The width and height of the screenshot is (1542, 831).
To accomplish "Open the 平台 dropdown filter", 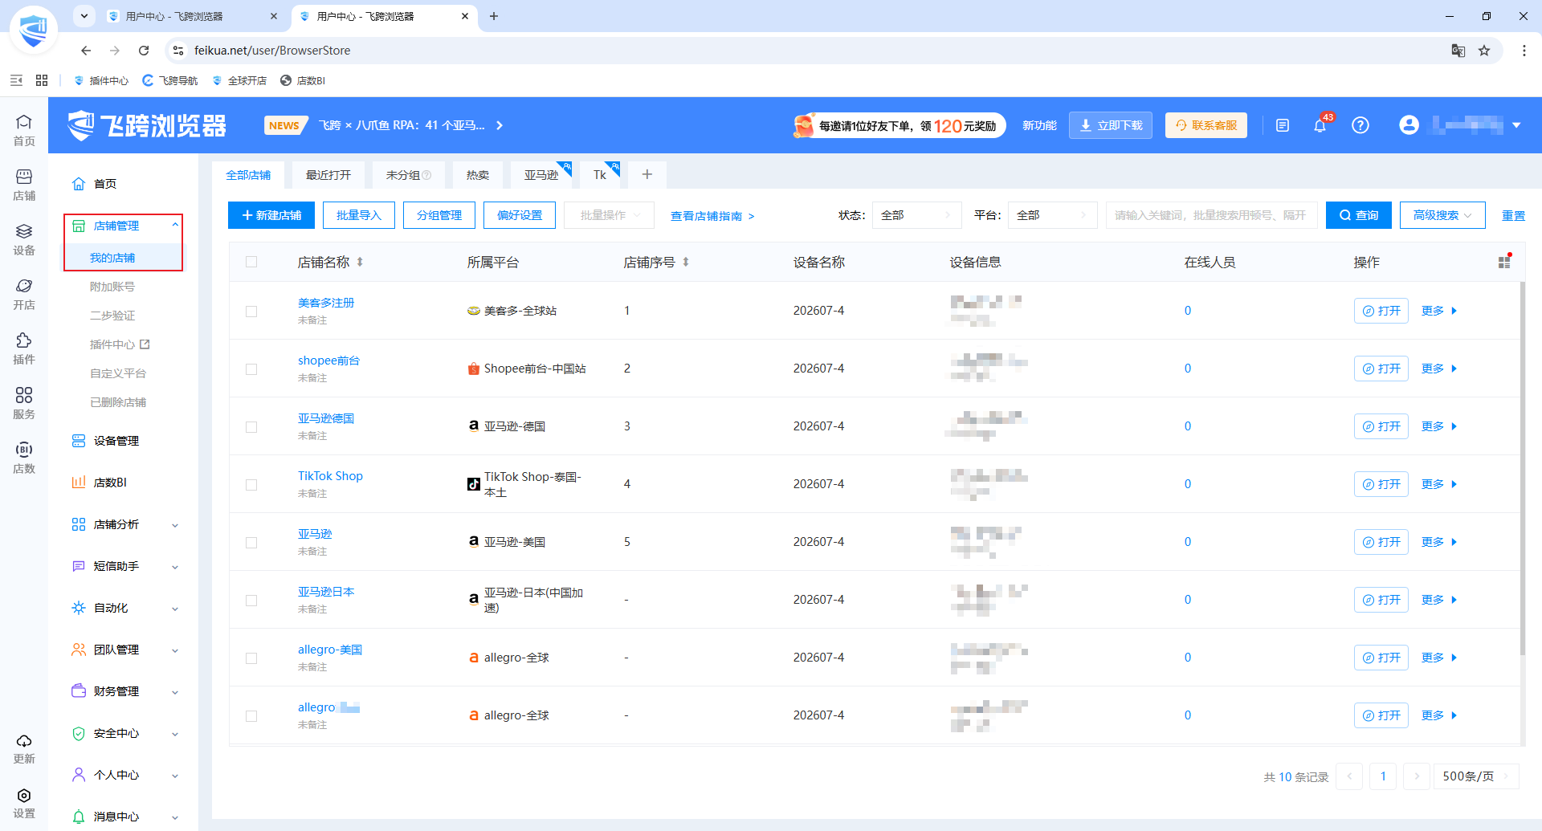I will pos(1052,215).
